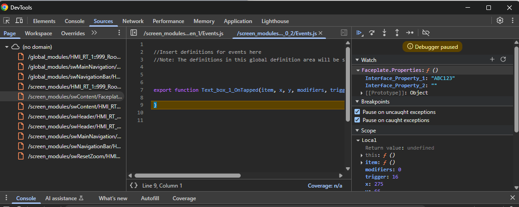This screenshot has height=207, width=519.
Task: Click the Deactivate breakpoints icon
Action: (425, 33)
